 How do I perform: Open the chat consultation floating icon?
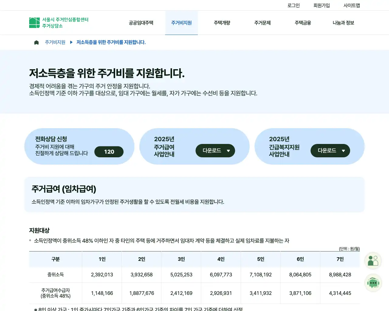point(373,283)
